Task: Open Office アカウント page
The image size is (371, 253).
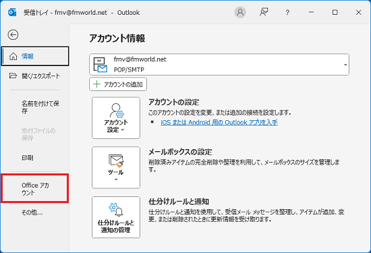Action: (35, 189)
